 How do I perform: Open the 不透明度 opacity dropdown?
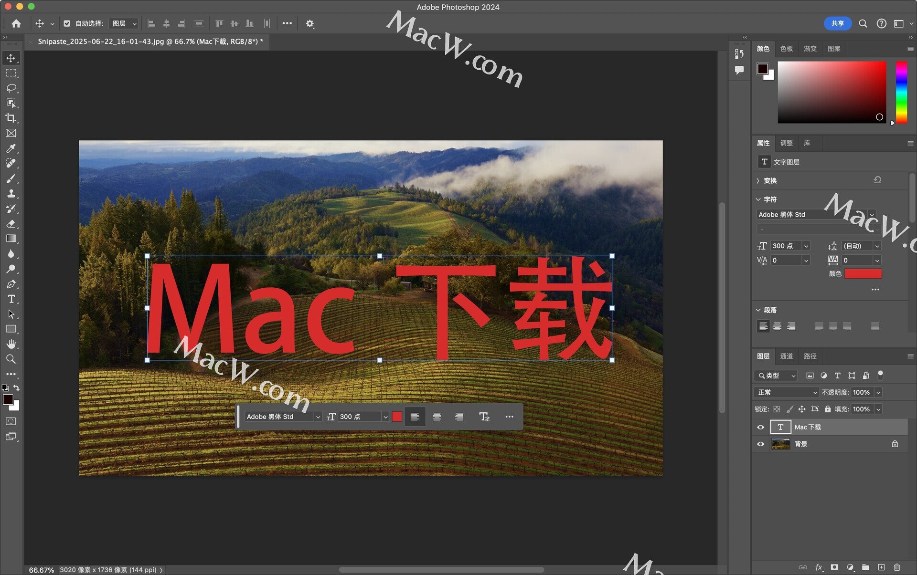[878, 392]
